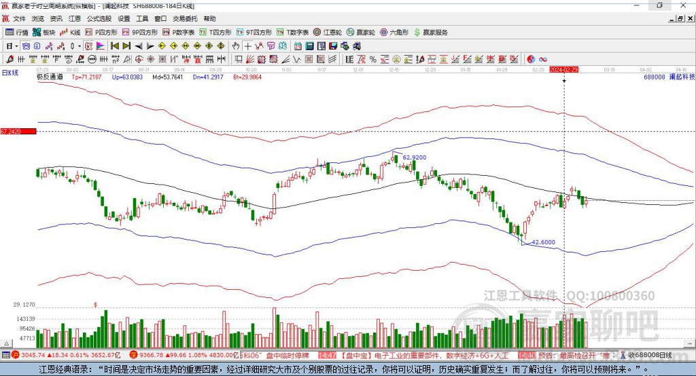Open 六角形 hexagon tool
This screenshot has width=696, height=376.
(x=394, y=33)
